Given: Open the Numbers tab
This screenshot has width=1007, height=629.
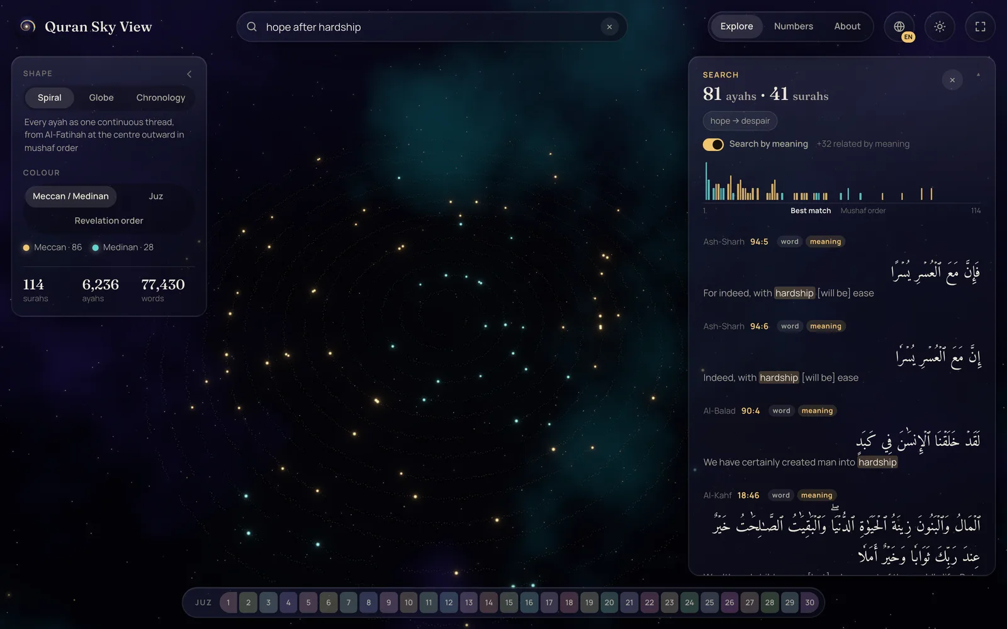Looking at the screenshot, I should (x=793, y=26).
